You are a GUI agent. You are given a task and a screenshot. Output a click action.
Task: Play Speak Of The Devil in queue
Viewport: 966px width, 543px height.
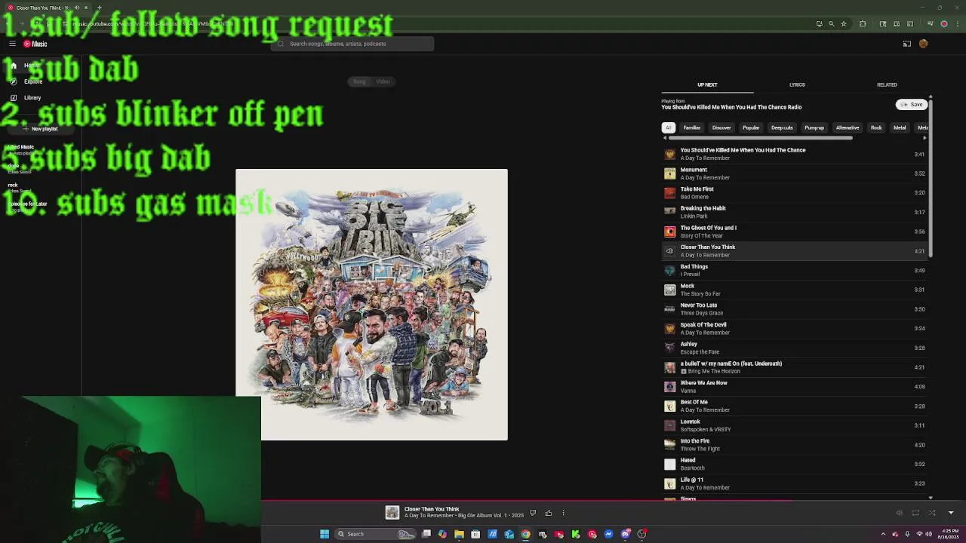(x=794, y=328)
